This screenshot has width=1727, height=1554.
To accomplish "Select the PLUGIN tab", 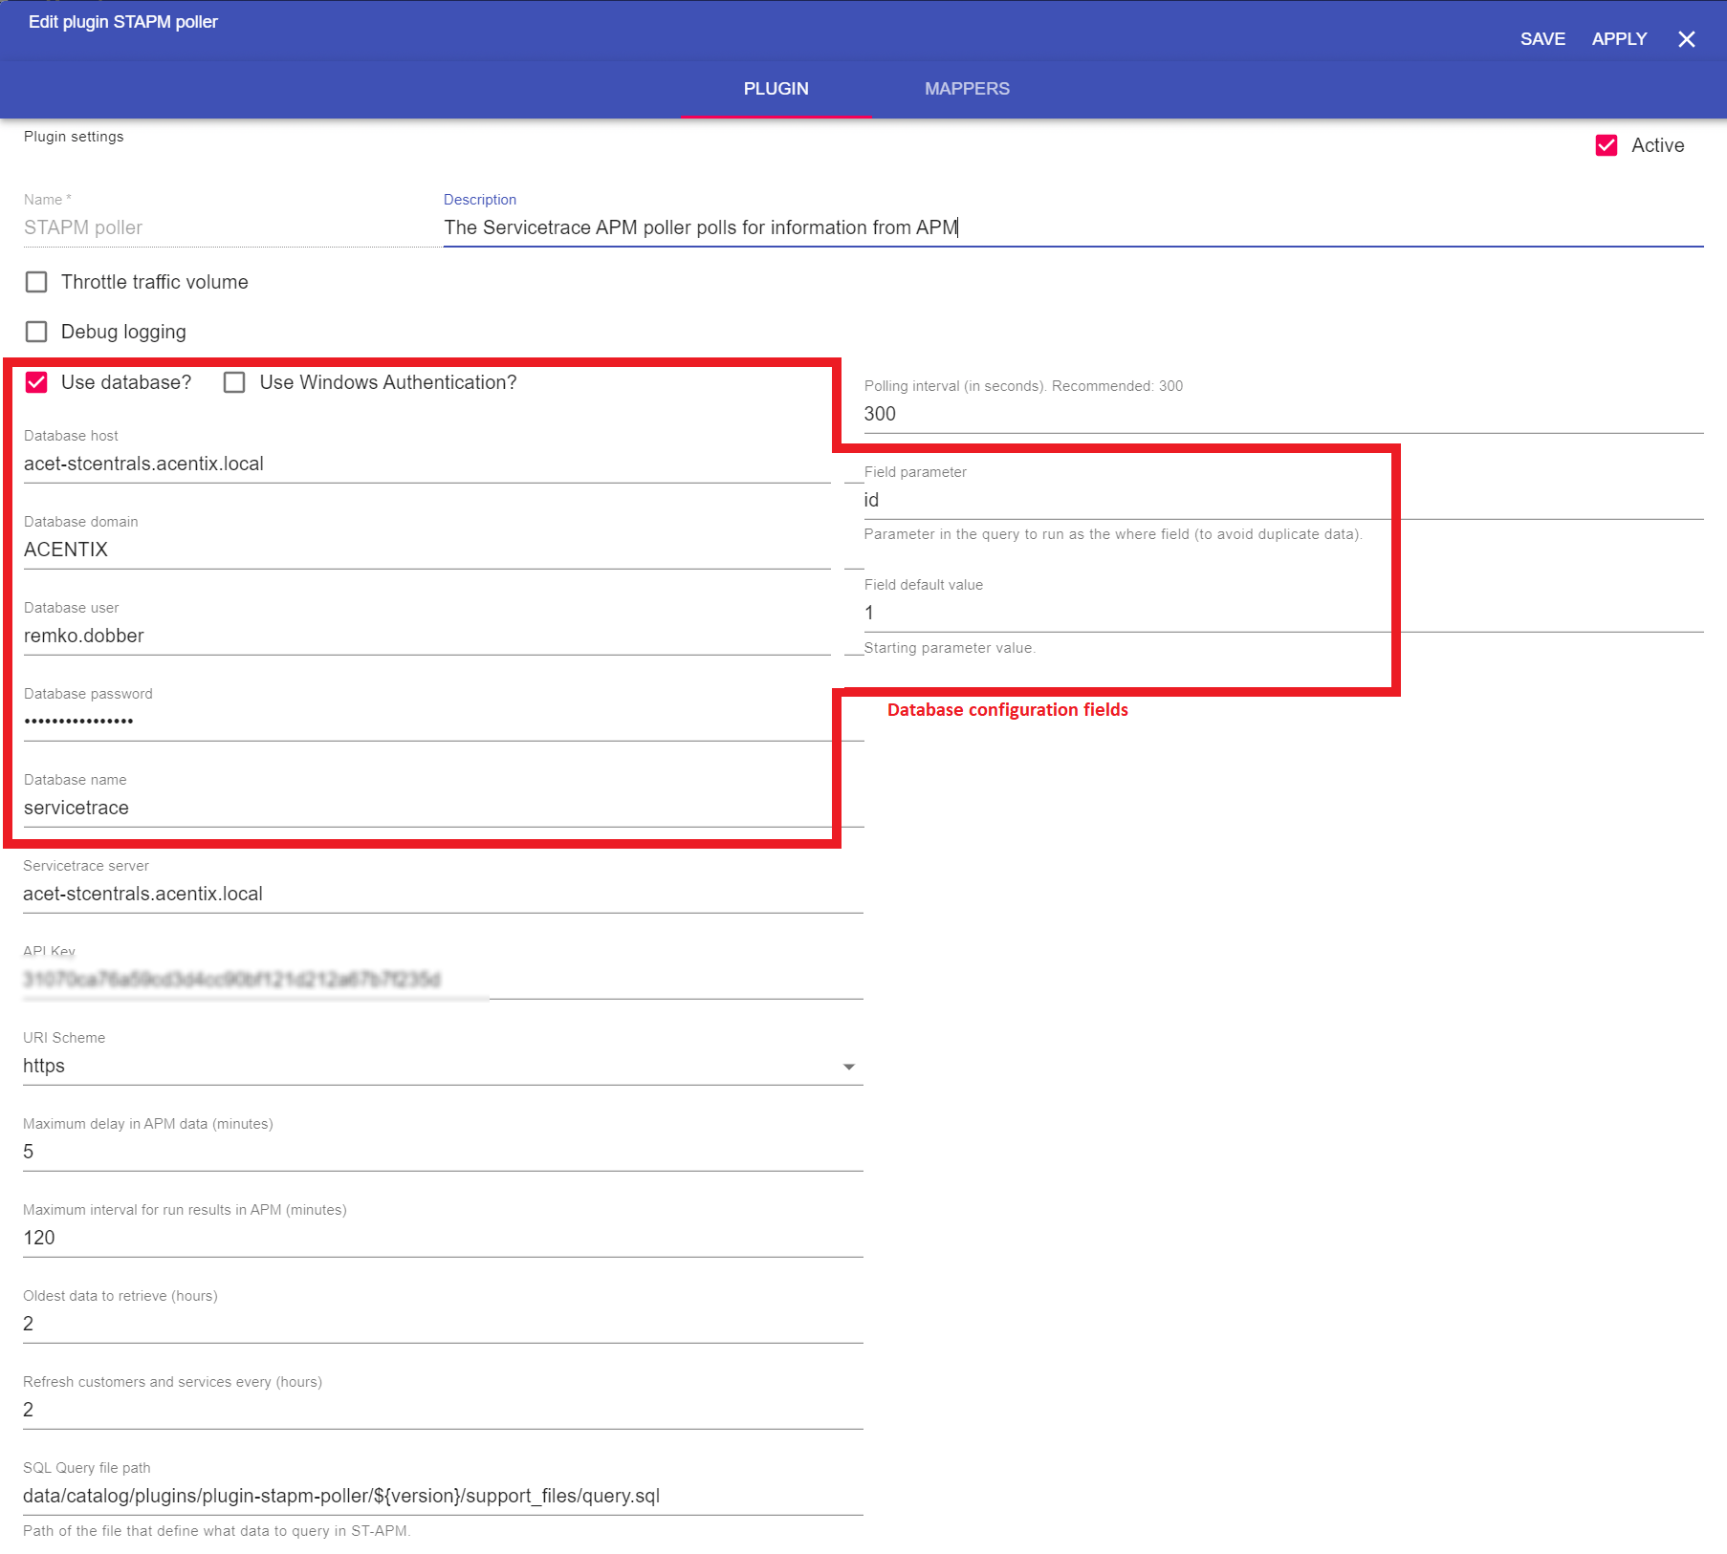I will tap(776, 89).
